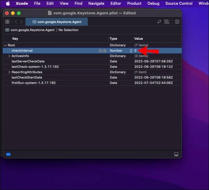This screenshot has width=209, height=190.
Task: Open the editor options lines icon
Action: [167, 22]
